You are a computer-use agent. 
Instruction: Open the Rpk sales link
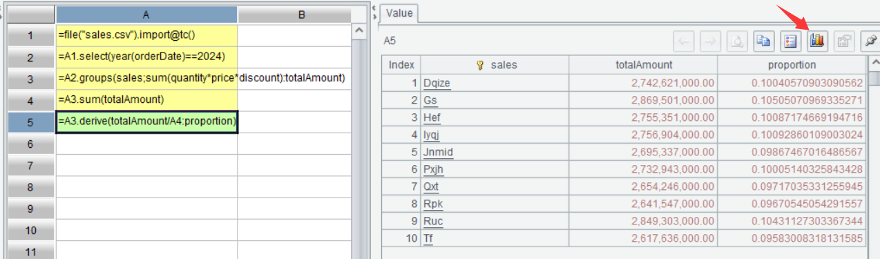[432, 204]
